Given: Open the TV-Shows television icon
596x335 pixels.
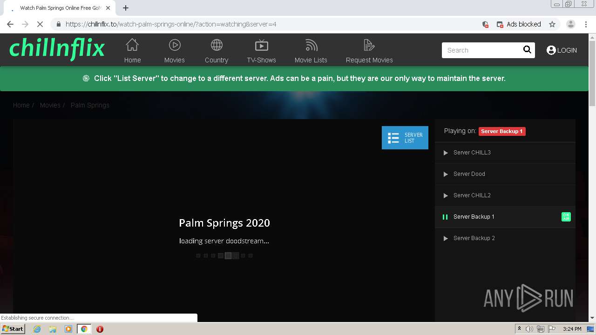Looking at the screenshot, I should [262, 45].
